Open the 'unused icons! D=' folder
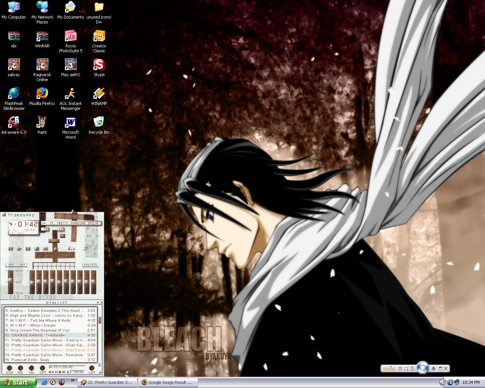This screenshot has height=388, width=485. (99, 13)
